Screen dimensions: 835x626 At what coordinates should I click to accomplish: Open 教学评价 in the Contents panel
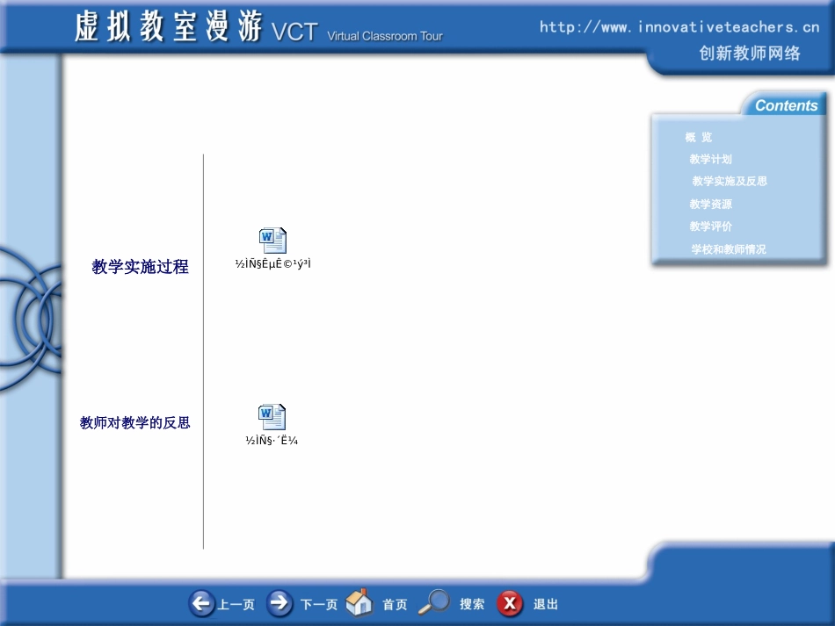pos(710,226)
